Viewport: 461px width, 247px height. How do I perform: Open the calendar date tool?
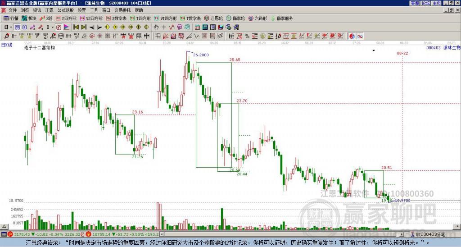tap(197, 27)
